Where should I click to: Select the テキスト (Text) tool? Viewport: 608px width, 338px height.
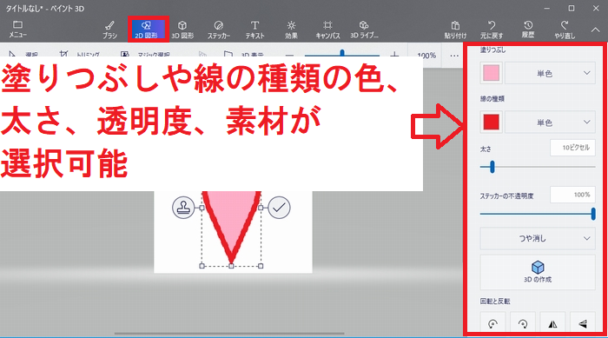tap(254, 30)
